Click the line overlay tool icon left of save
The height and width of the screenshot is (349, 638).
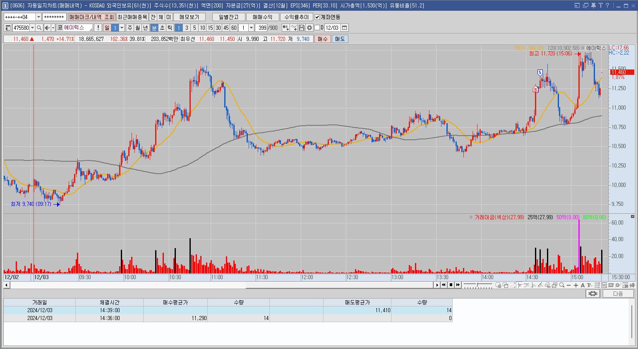[x=294, y=28]
